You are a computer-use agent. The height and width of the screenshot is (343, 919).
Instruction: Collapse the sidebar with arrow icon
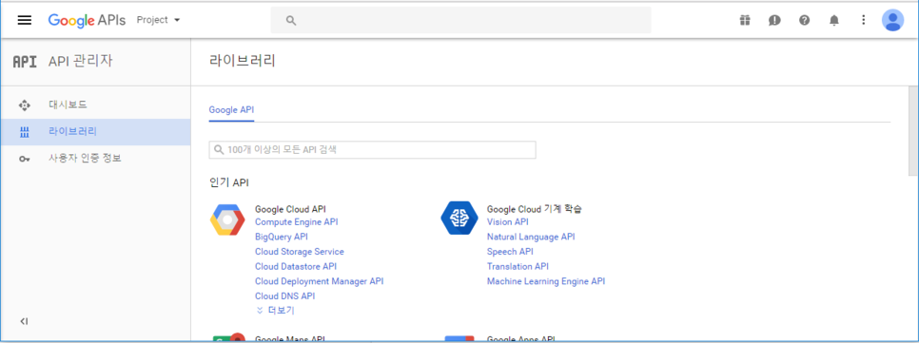click(24, 321)
